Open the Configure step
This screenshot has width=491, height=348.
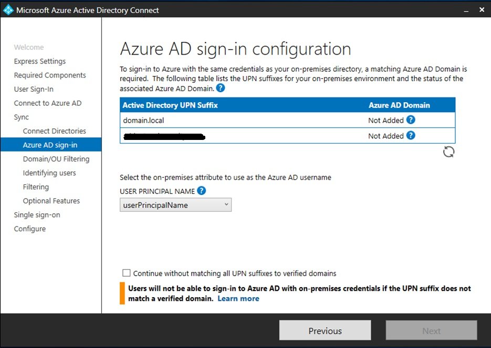pyautogui.click(x=30, y=229)
